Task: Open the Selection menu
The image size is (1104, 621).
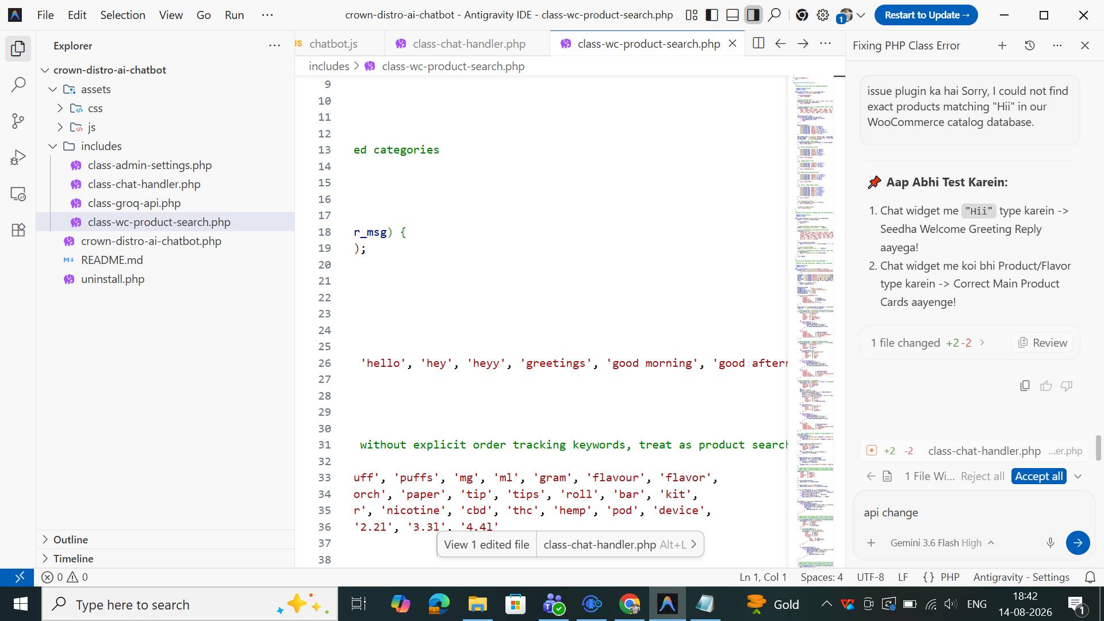Action: coord(122,15)
